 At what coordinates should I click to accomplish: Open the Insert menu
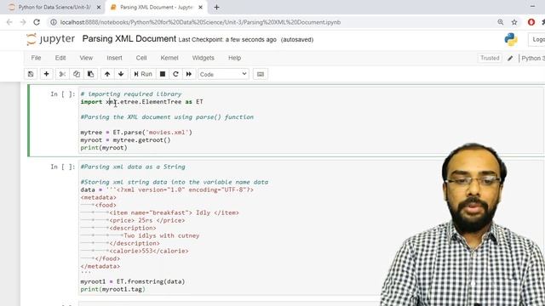coord(114,58)
